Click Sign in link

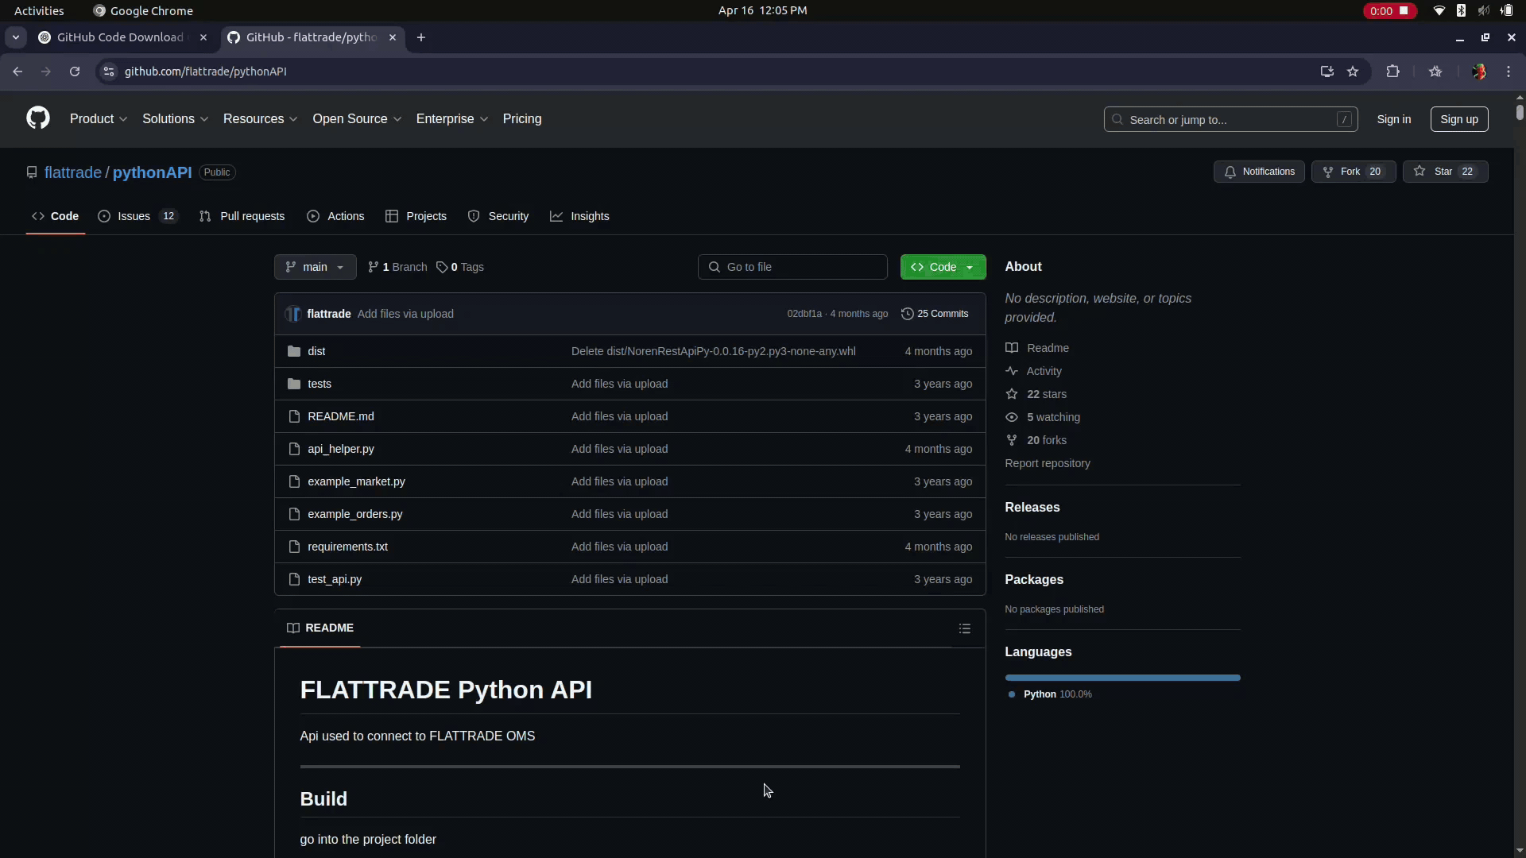(1394, 119)
